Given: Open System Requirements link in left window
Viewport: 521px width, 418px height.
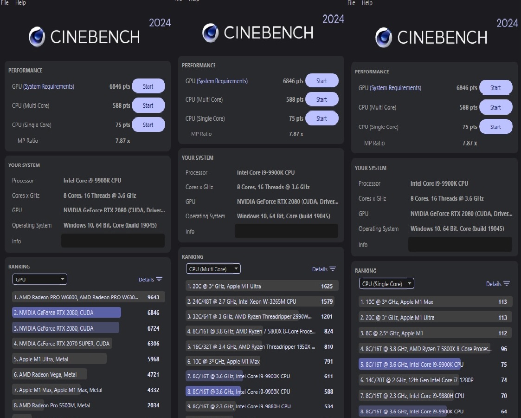Looking at the screenshot, I should 49,86.
